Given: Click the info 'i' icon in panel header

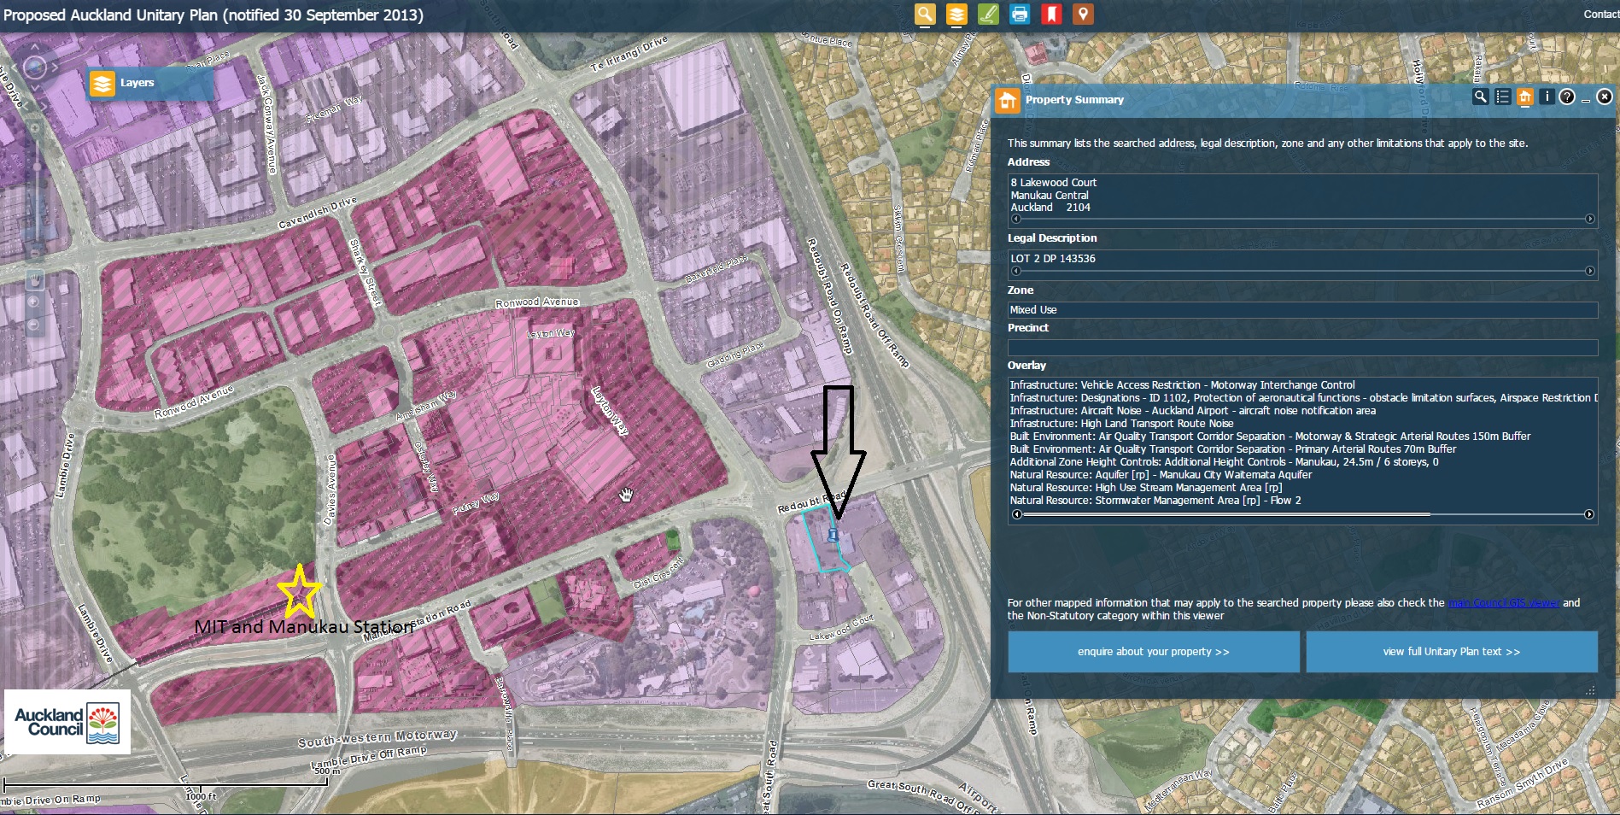Looking at the screenshot, I should coord(1547,97).
